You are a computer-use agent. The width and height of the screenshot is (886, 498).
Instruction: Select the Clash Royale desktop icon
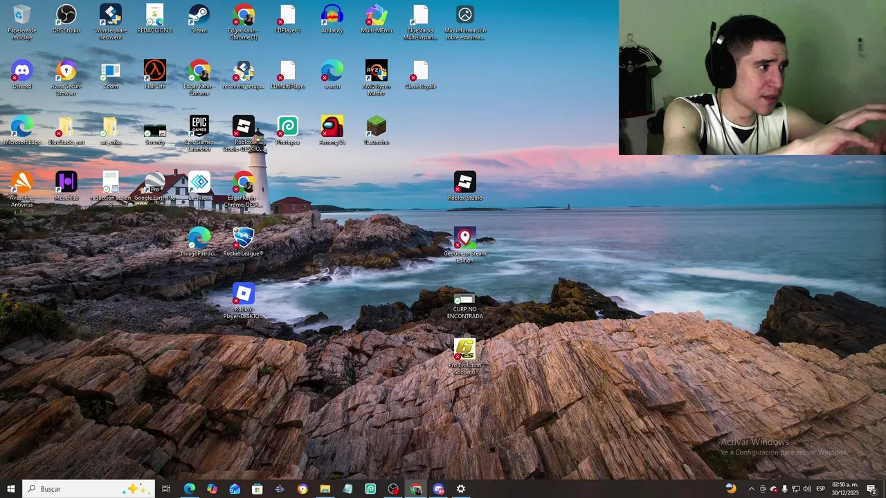(x=421, y=75)
